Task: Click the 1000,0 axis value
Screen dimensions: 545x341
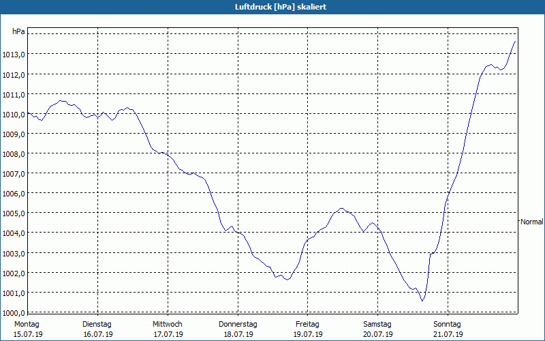Action: [14, 313]
